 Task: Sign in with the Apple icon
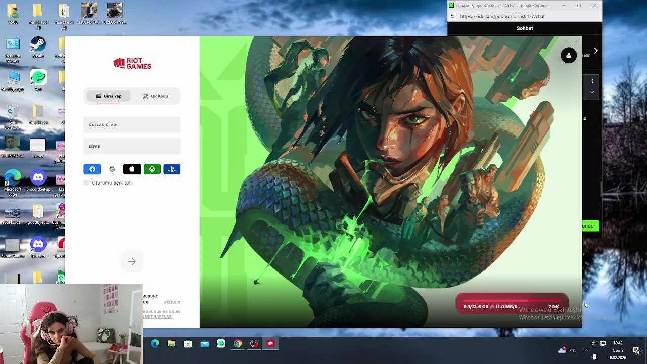click(x=132, y=169)
